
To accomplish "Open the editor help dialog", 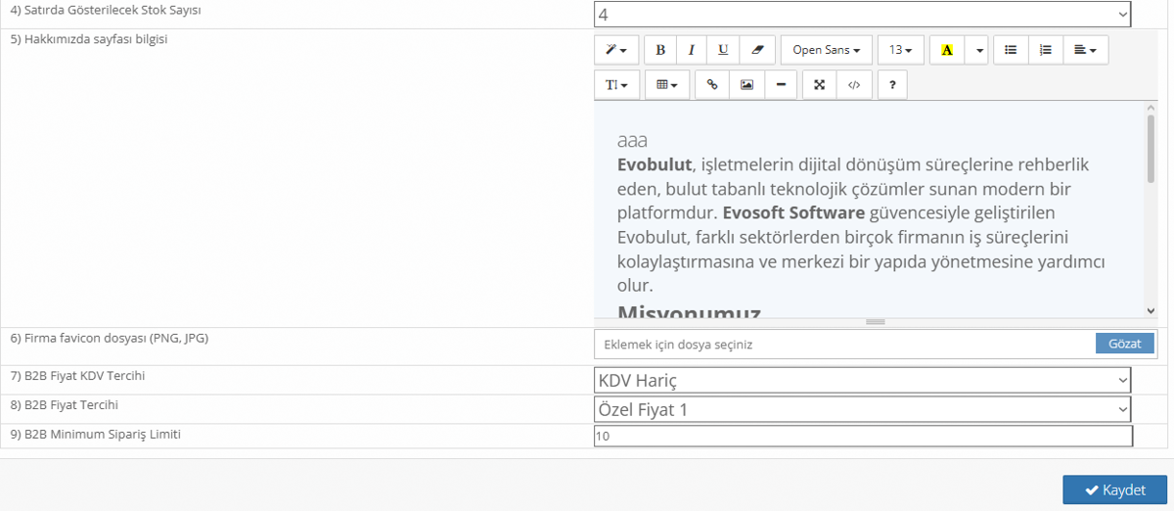I will click(892, 85).
